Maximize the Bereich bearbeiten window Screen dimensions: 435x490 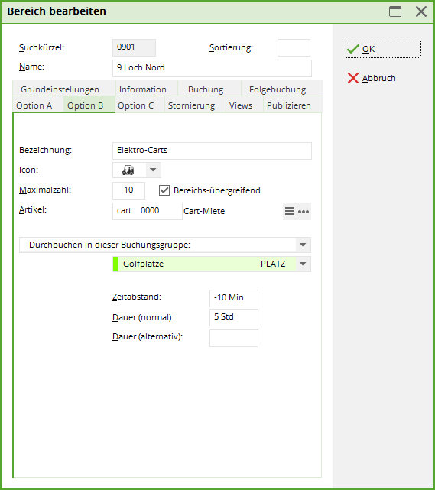pos(395,11)
